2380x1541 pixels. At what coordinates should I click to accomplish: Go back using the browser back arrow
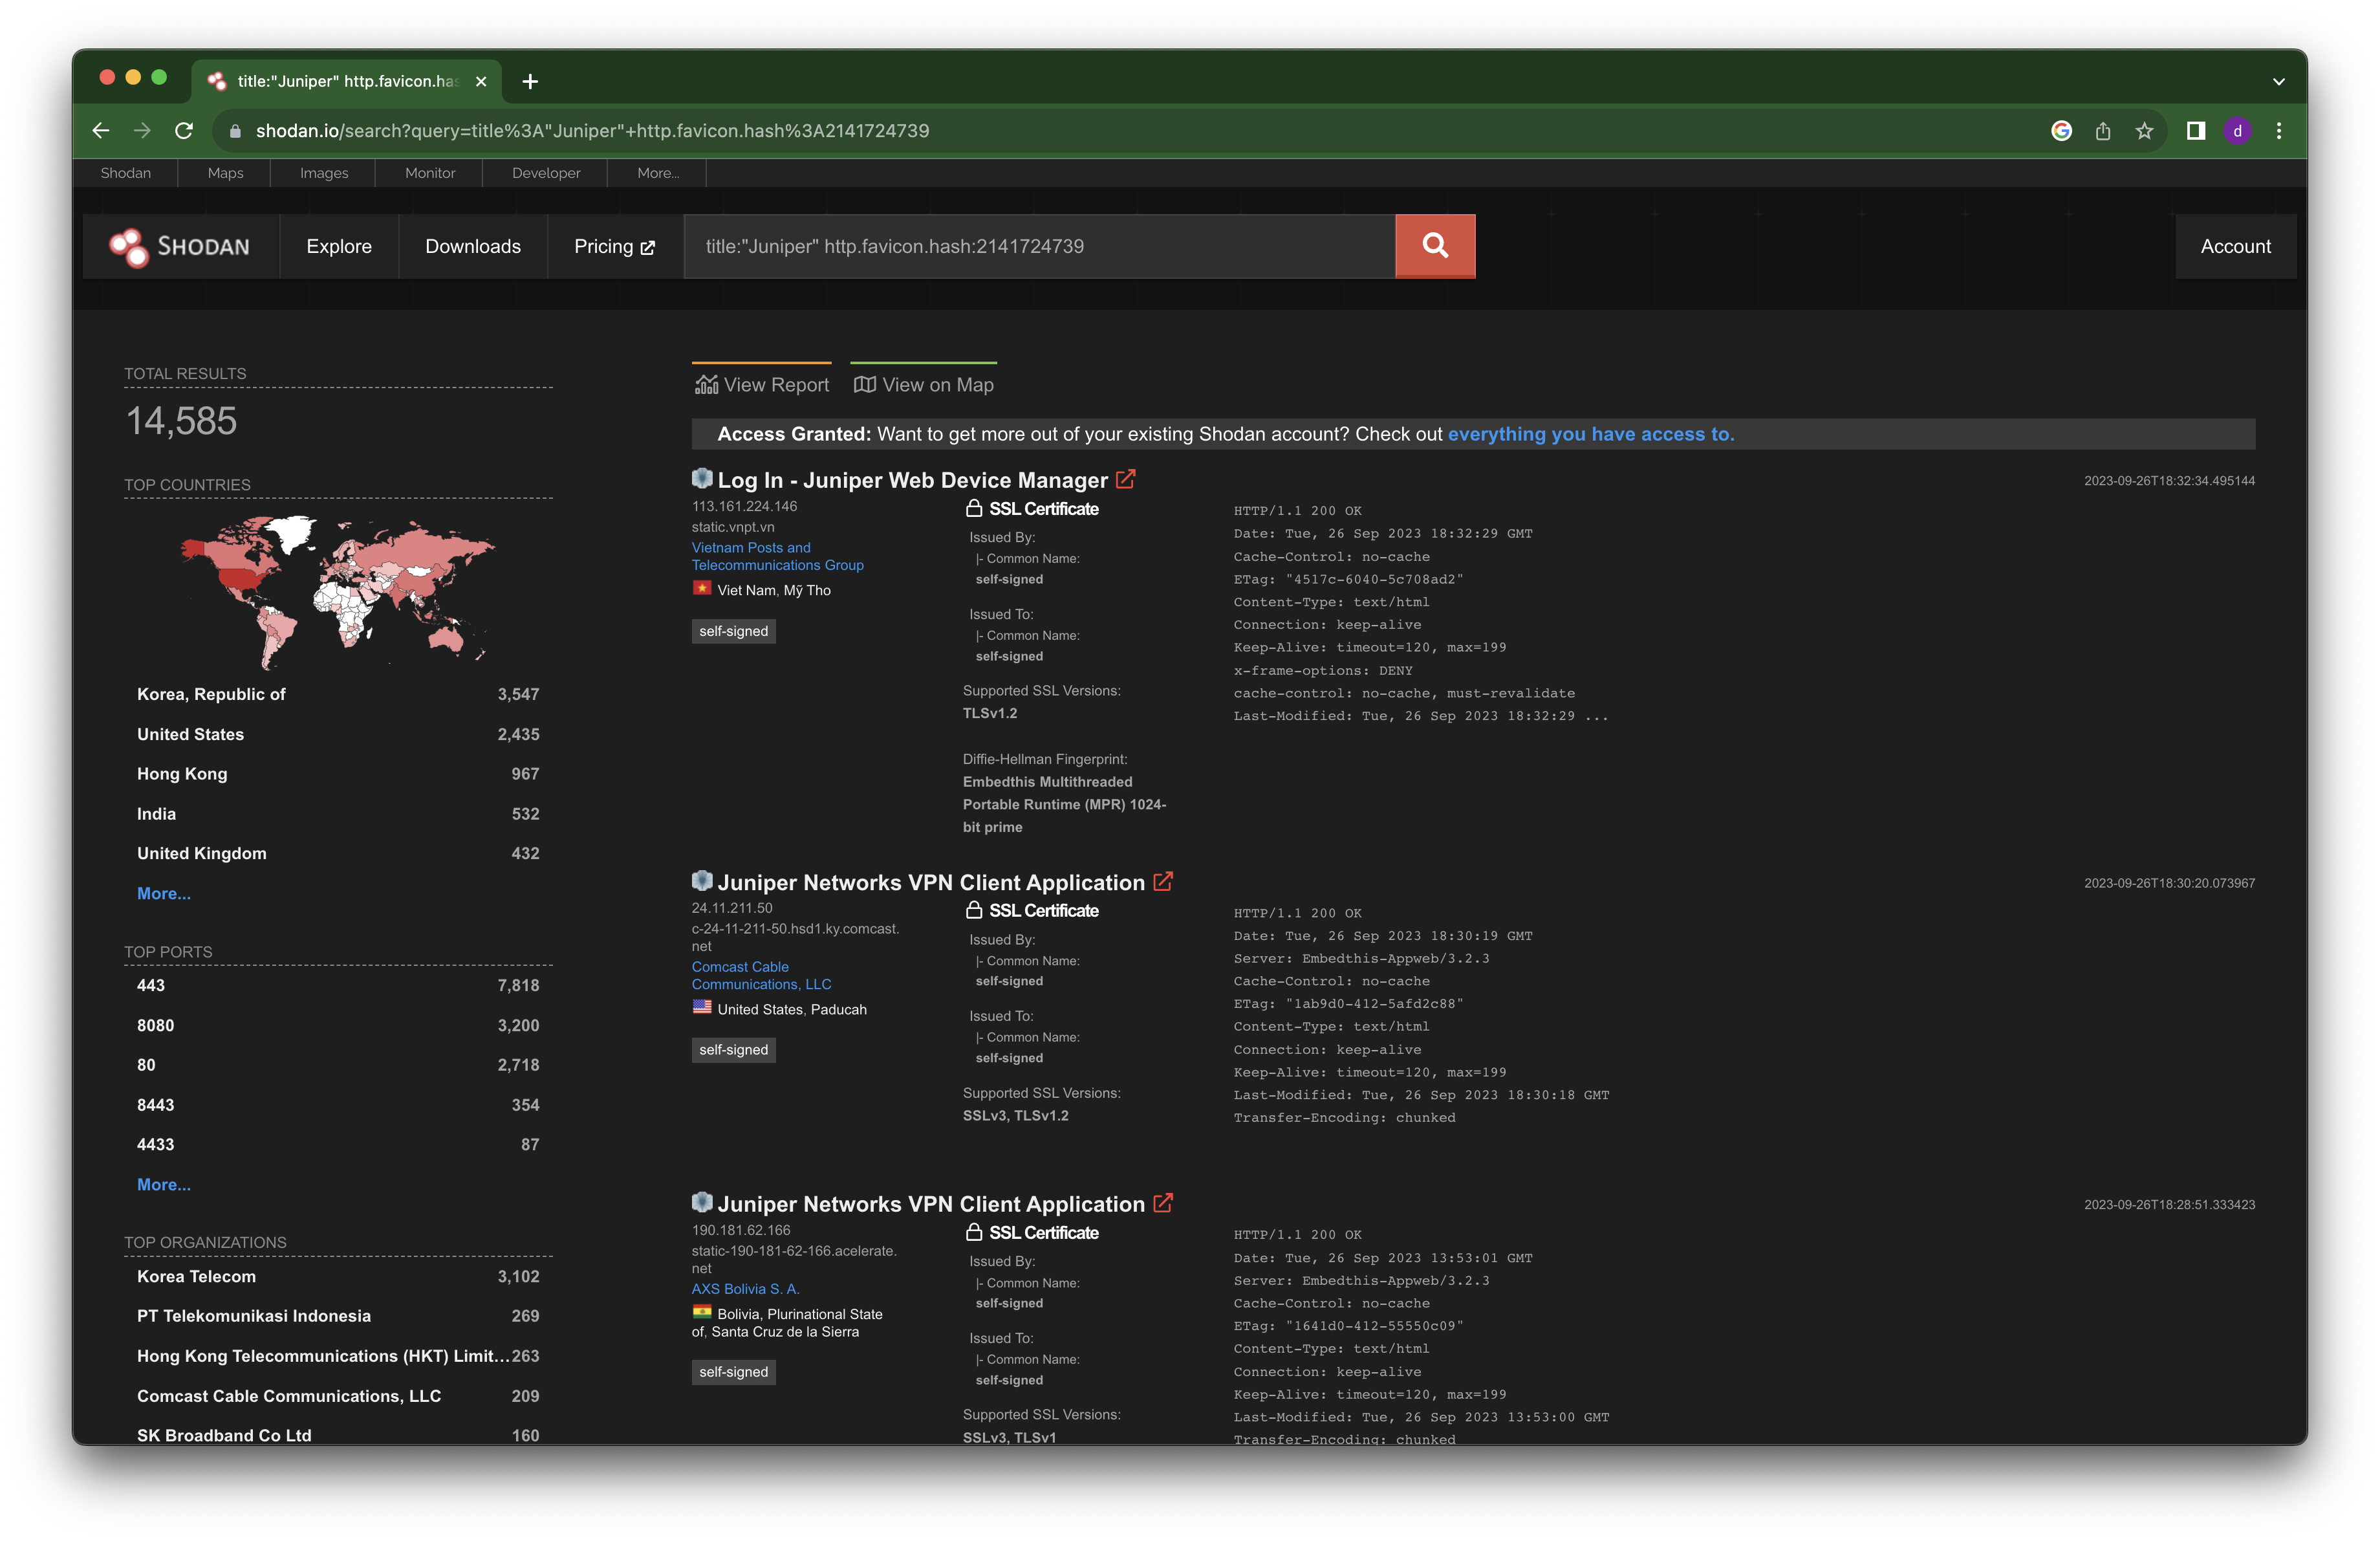101,131
